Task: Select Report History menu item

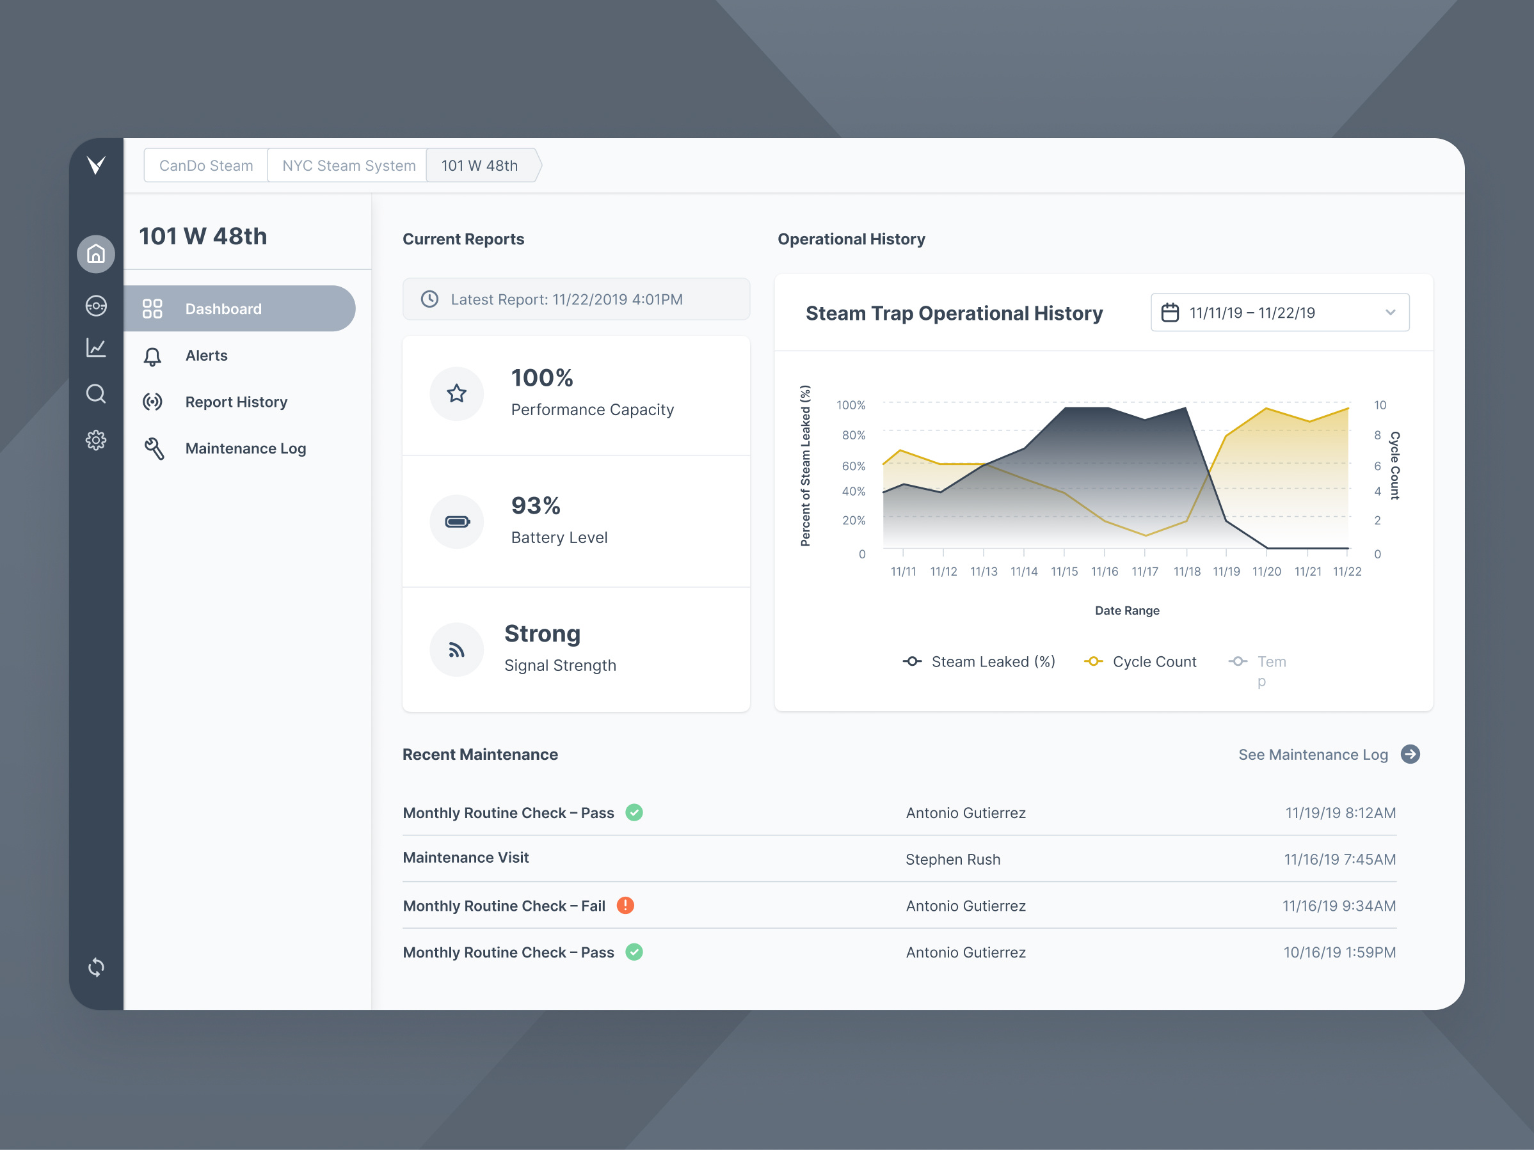Action: coord(236,402)
